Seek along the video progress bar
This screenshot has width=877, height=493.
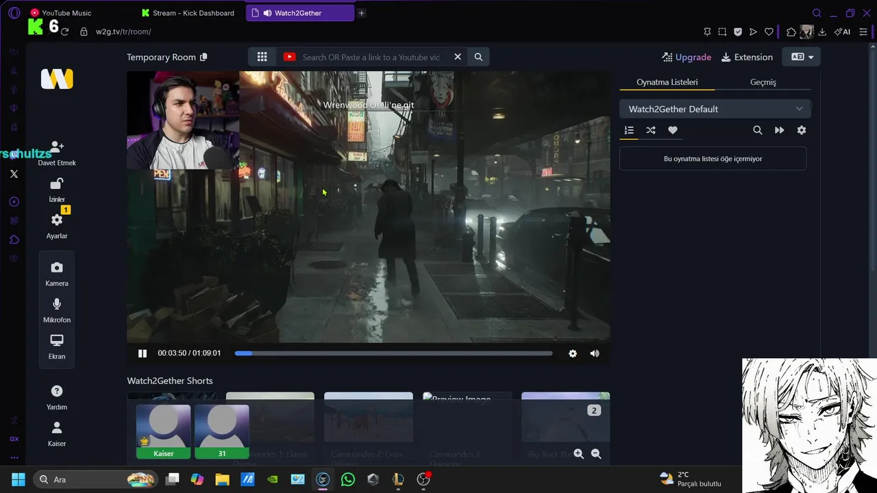[x=393, y=353]
